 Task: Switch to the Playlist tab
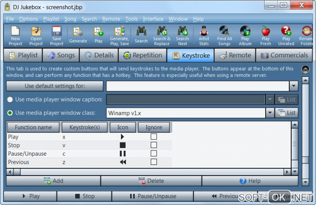pos(23,55)
